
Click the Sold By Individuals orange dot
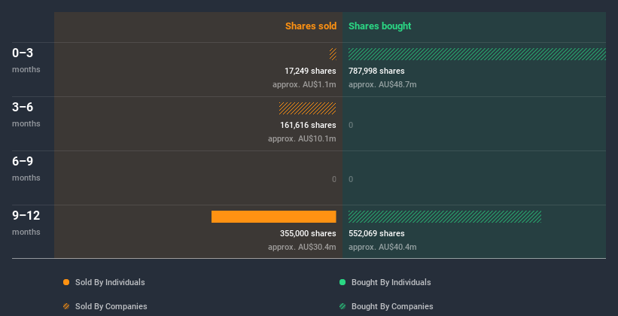click(66, 282)
